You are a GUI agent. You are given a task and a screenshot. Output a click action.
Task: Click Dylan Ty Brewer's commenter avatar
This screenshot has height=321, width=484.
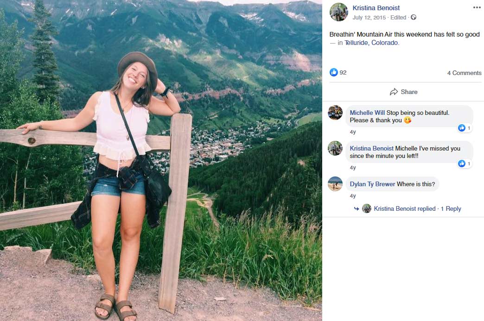[335, 184]
